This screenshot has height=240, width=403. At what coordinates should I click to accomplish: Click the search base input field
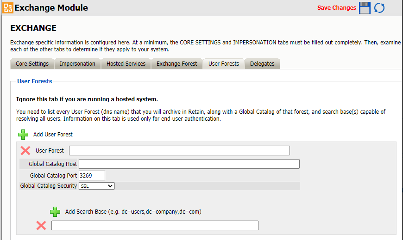pos(155,225)
